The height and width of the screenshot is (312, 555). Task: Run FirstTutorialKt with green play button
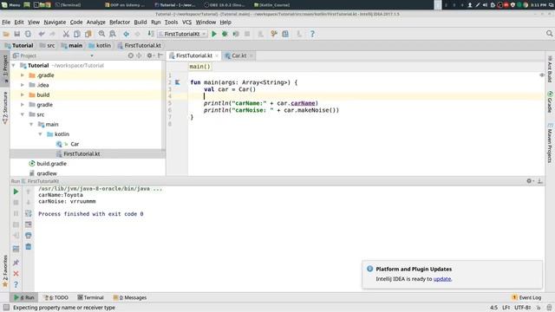[x=214, y=34]
